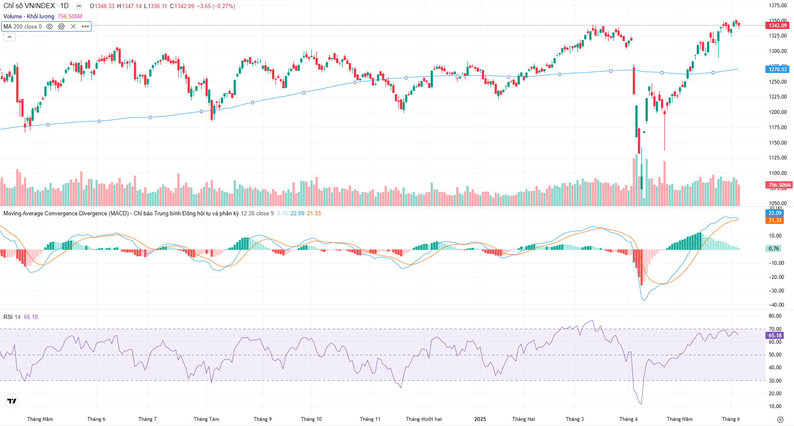Click the Tháng 7 time axis label
794x426 pixels.
click(148, 419)
